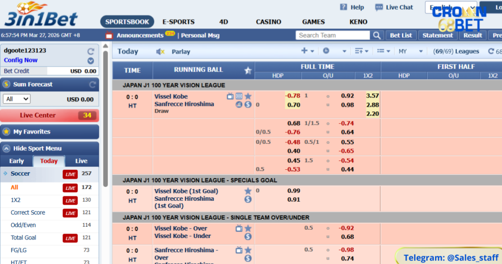Open statistics chart icon for Vissel Kobe match
Viewport: 502px width, 264px height.
[x=239, y=105]
